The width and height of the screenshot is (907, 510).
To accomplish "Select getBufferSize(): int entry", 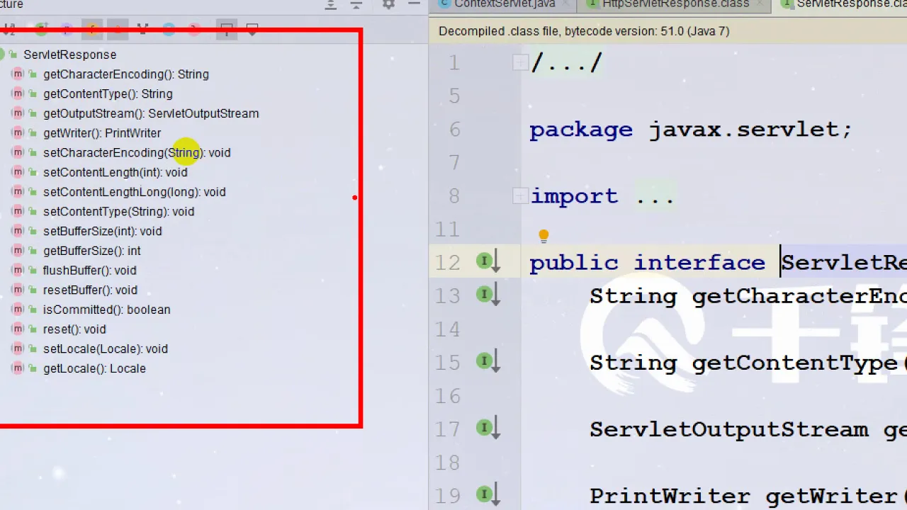I will tap(92, 250).
